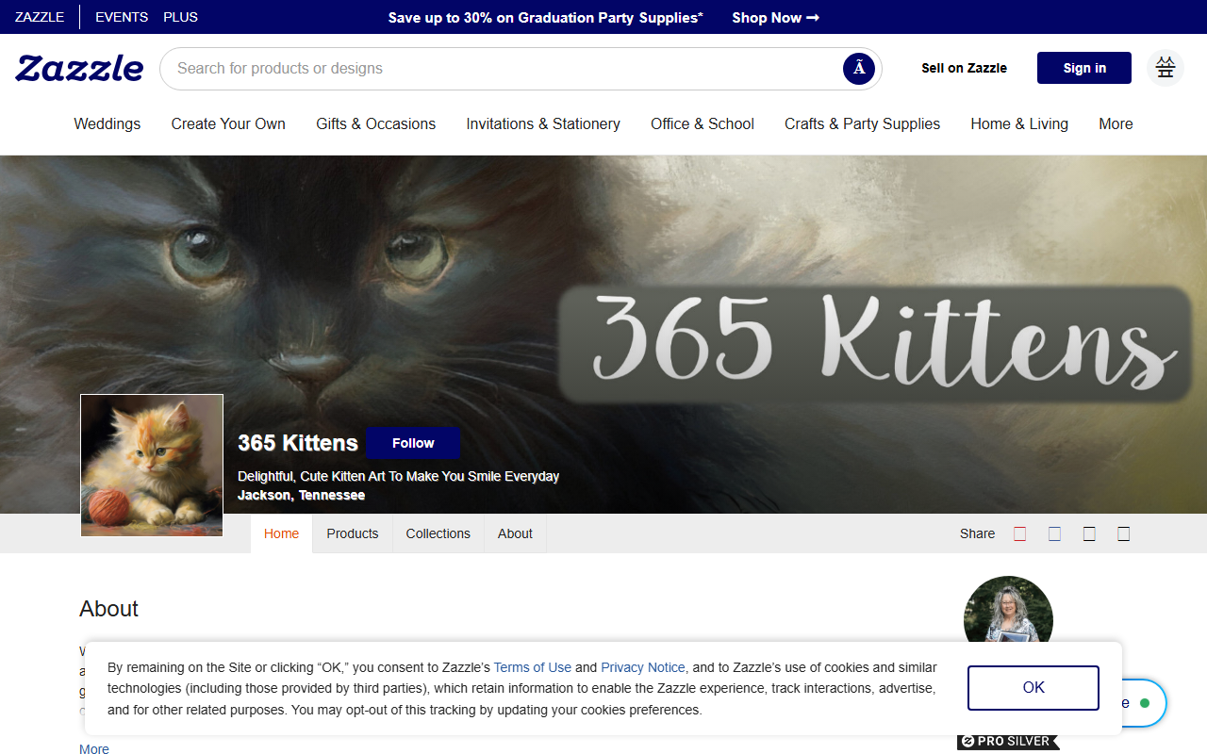
Task: Click Sell on Zazzle link
Action: (964, 68)
